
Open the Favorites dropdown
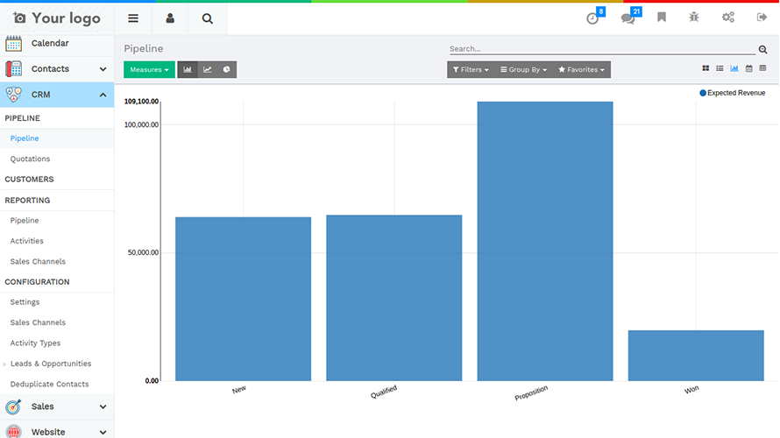(x=581, y=69)
